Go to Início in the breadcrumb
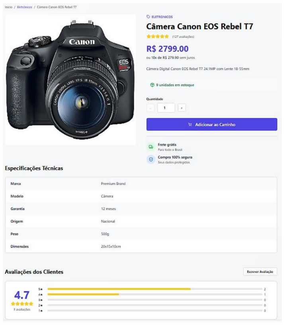Viewport: 289px width, 325px height. pyautogui.click(x=8, y=7)
